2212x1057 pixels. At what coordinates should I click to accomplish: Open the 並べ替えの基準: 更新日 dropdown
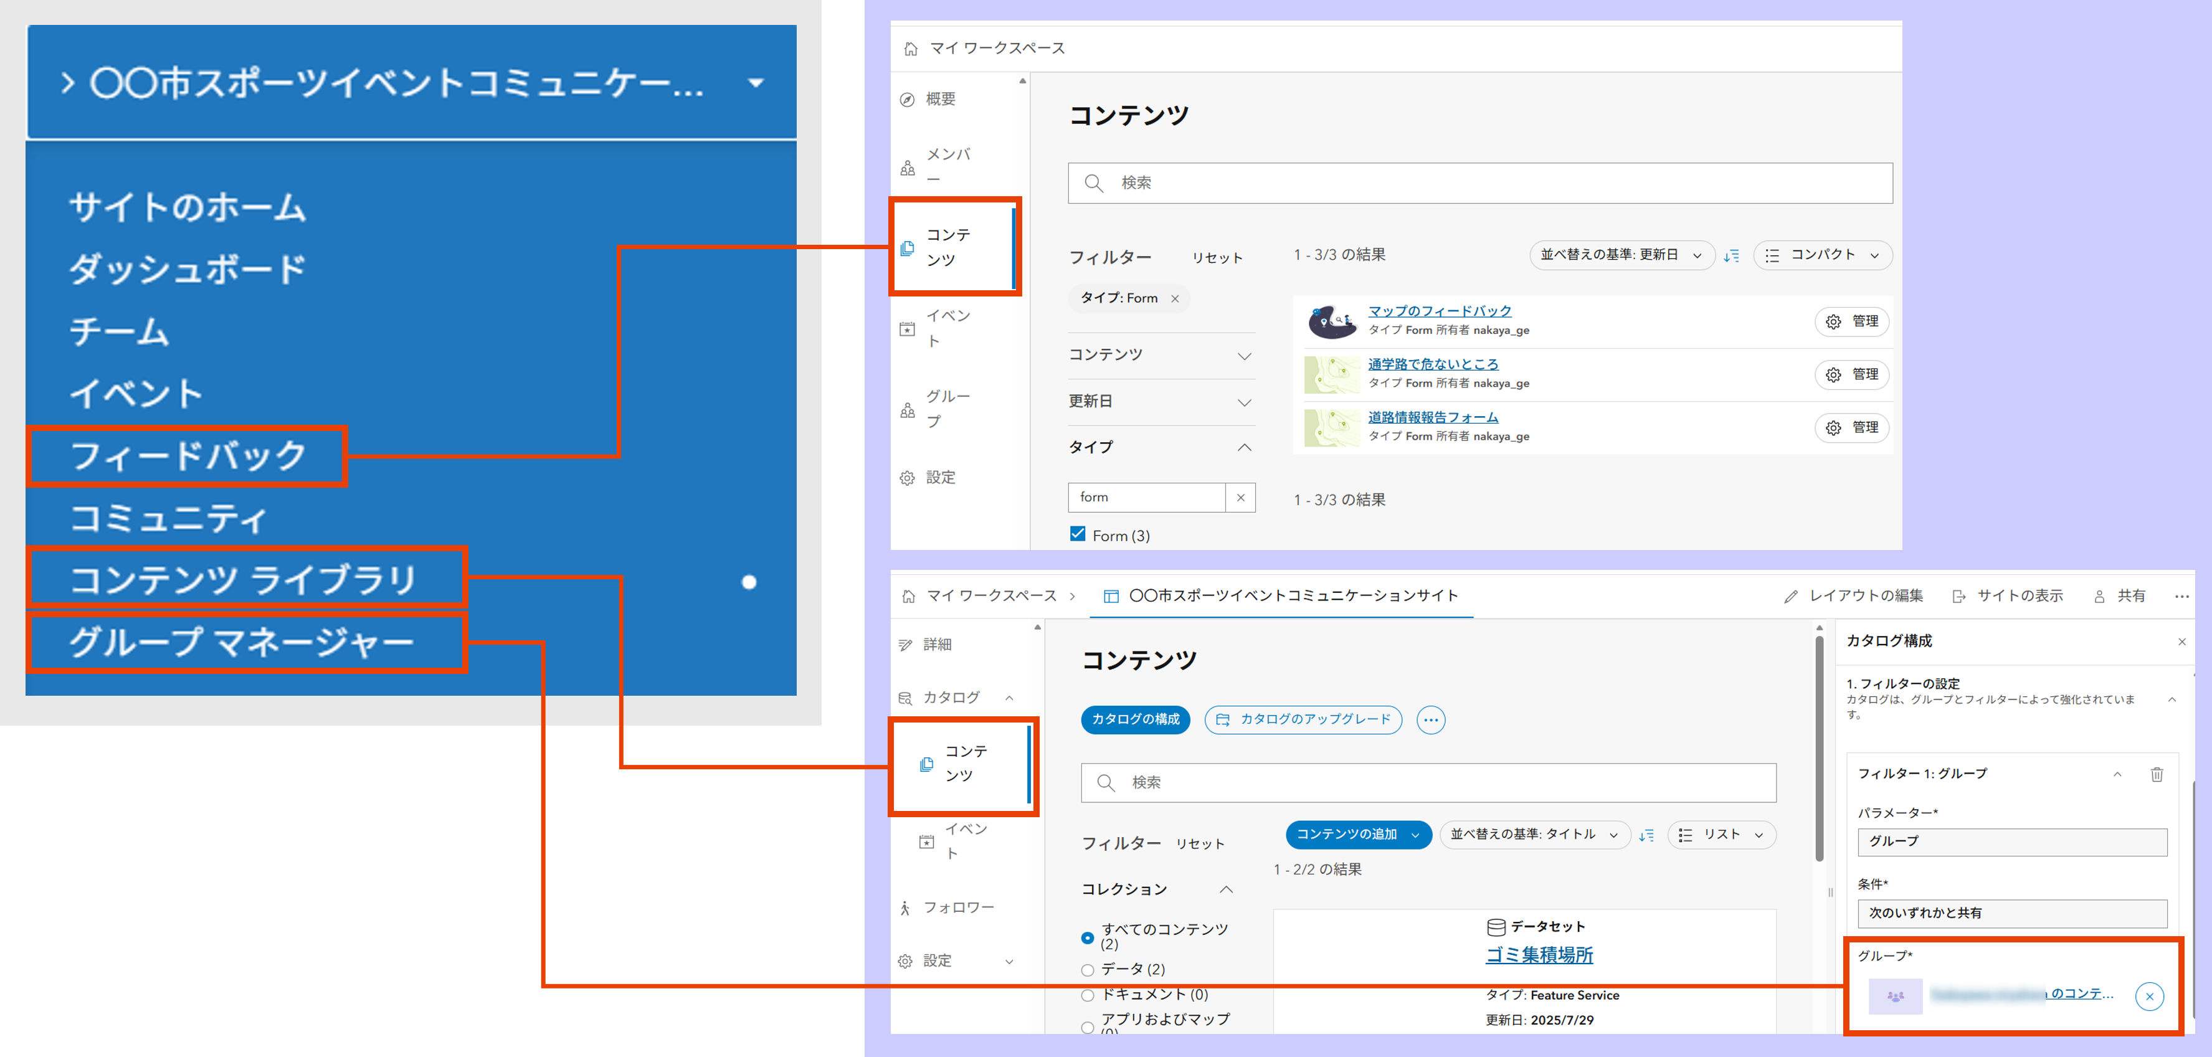tap(1620, 255)
